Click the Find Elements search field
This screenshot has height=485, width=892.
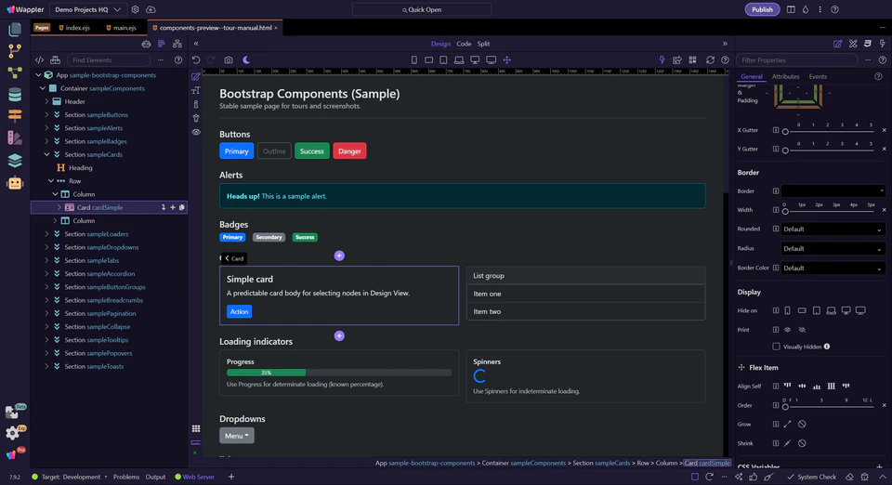click(110, 59)
